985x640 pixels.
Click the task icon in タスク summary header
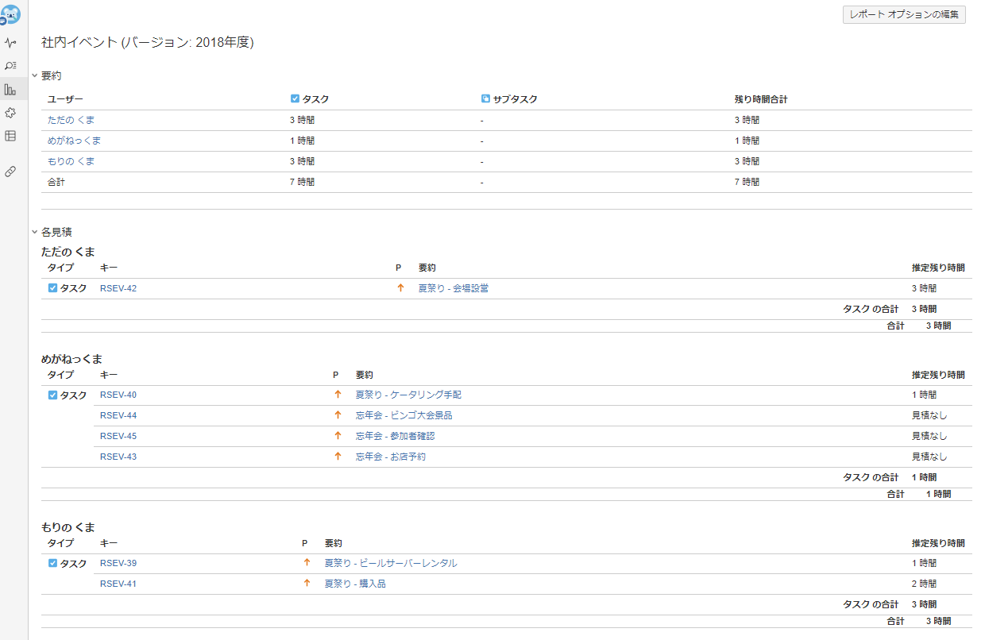tap(295, 99)
